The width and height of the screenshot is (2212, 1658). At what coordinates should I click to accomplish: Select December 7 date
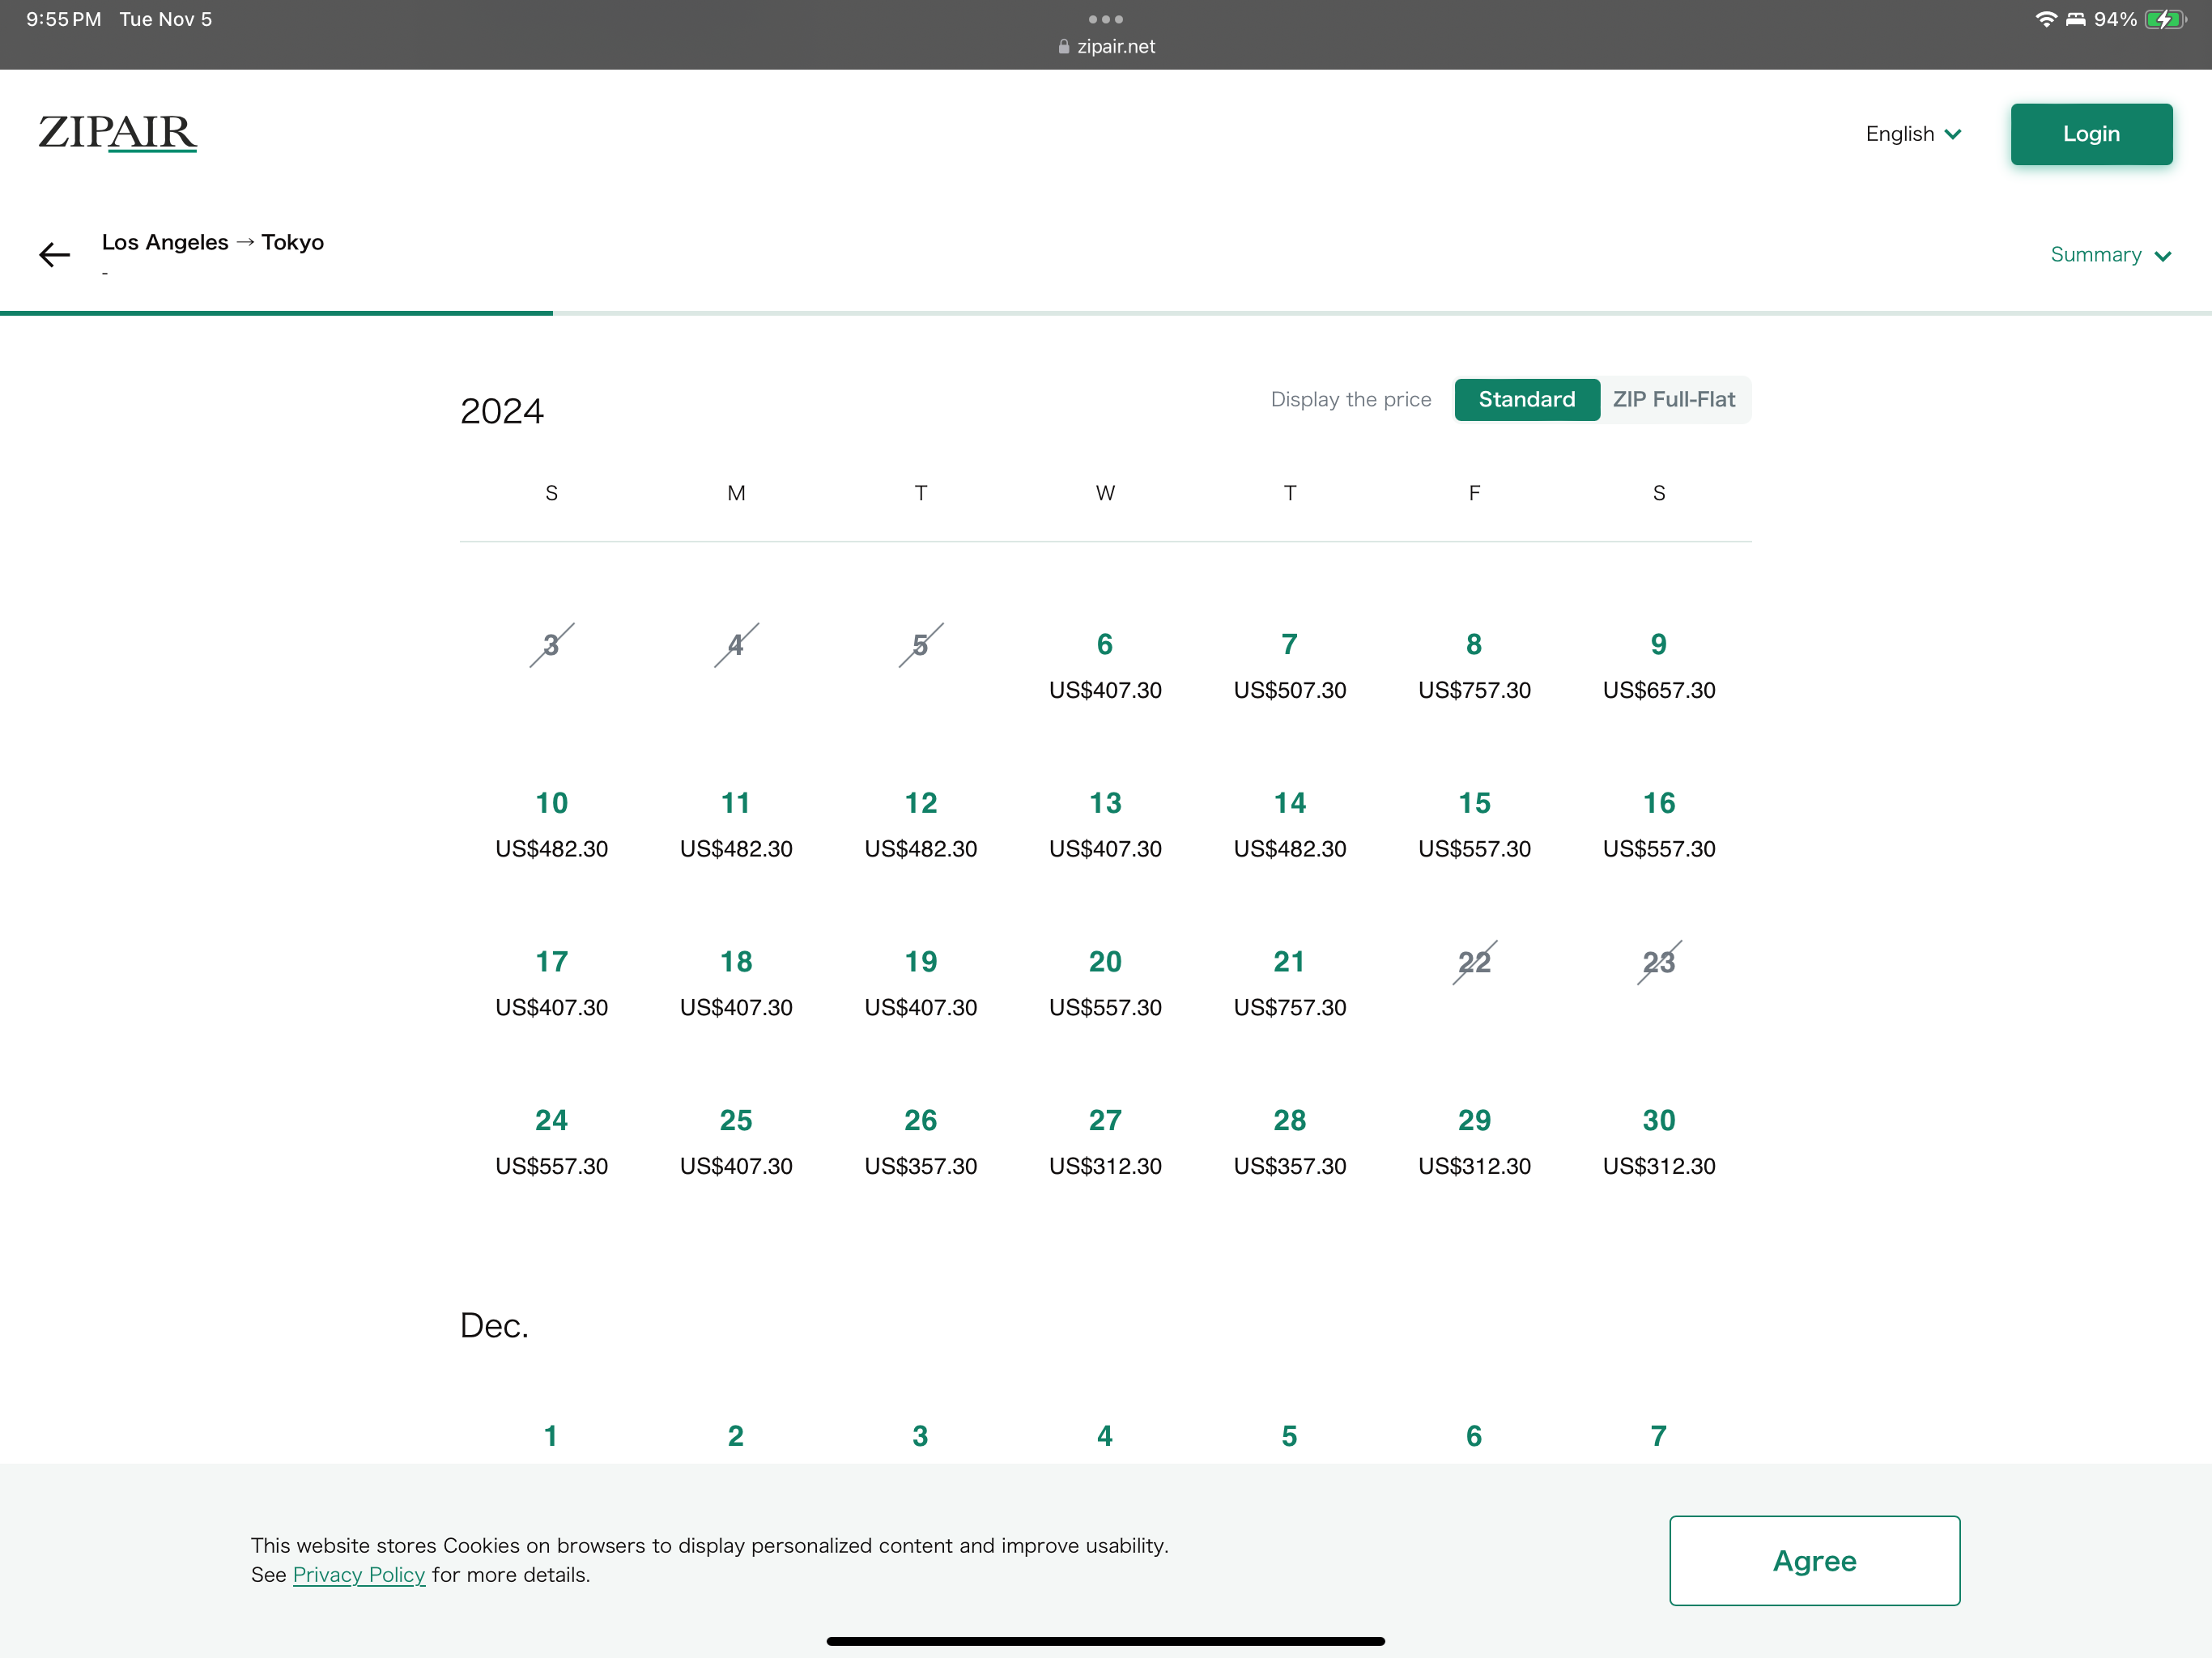tap(1659, 1436)
